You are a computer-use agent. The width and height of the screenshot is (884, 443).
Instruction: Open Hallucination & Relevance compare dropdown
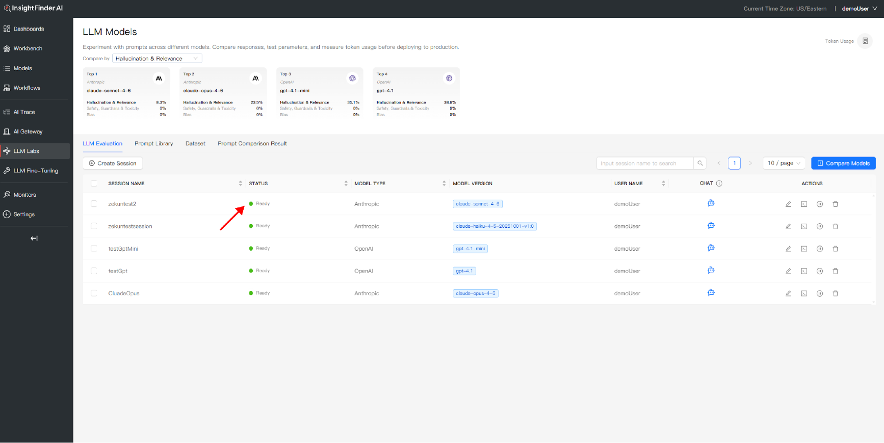point(157,58)
